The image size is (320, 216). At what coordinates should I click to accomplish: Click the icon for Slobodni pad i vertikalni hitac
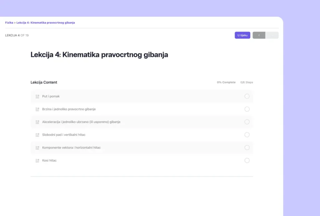[37, 135]
